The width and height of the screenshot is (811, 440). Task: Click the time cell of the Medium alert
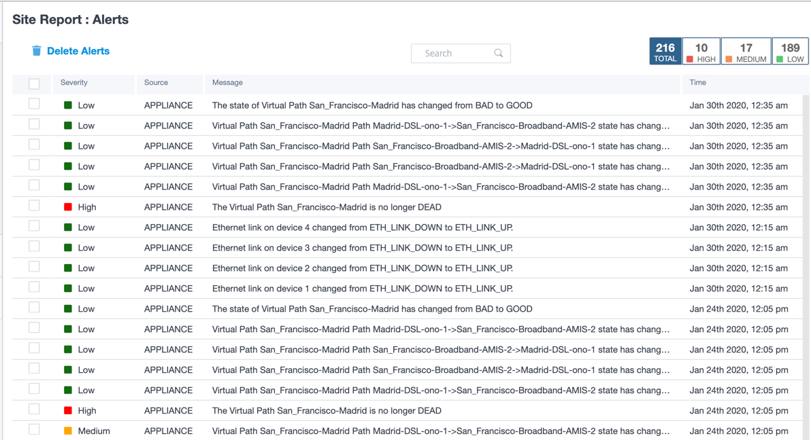[739, 430]
